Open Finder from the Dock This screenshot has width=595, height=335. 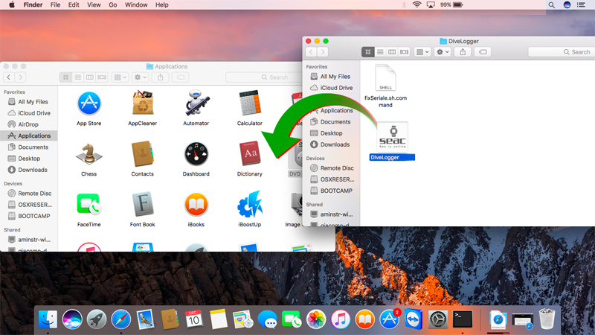coord(48,319)
